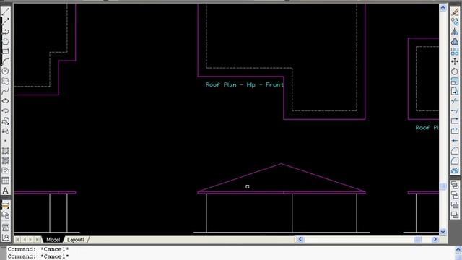Select the Line draw tool
462x260 pixels.
coord(5,12)
